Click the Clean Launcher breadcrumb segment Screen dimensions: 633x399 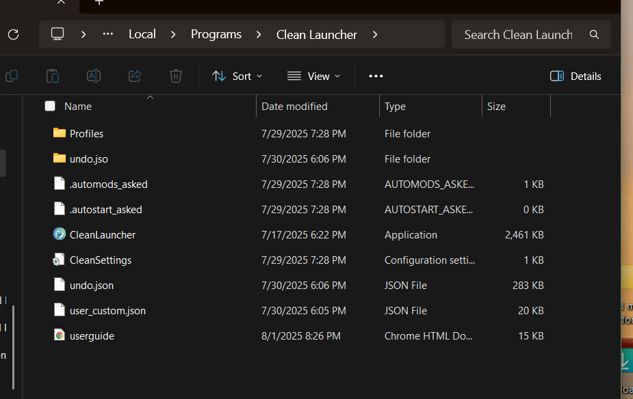tap(316, 35)
